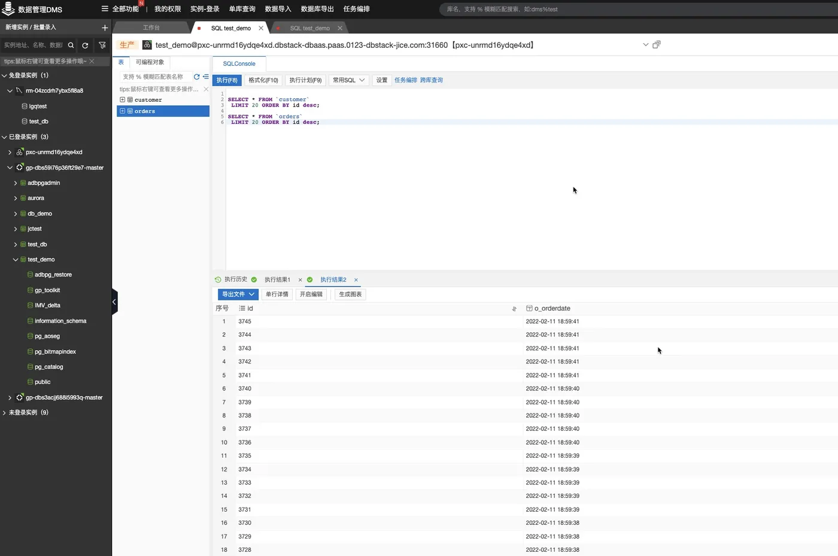The height and width of the screenshot is (556, 838).
Task: Switch to the 可编程对象 tab
Action: coord(150,62)
